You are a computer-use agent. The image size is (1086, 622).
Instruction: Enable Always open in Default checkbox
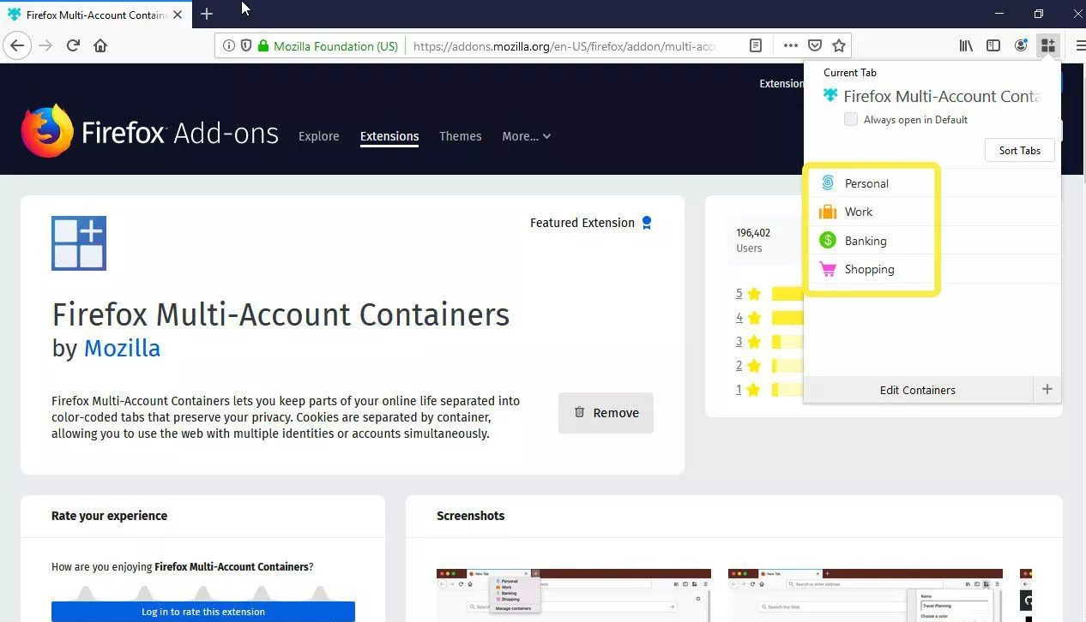tap(851, 120)
